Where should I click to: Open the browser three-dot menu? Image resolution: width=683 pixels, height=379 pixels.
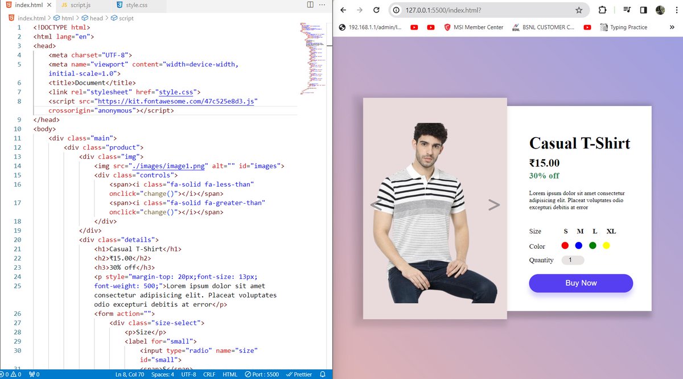coord(676,10)
